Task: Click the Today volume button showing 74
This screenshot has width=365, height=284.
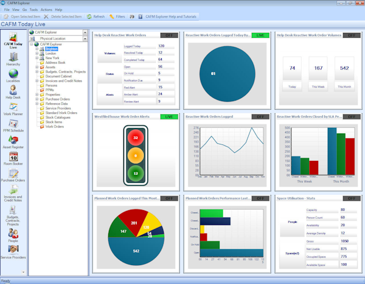Action: click(x=292, y=68)
